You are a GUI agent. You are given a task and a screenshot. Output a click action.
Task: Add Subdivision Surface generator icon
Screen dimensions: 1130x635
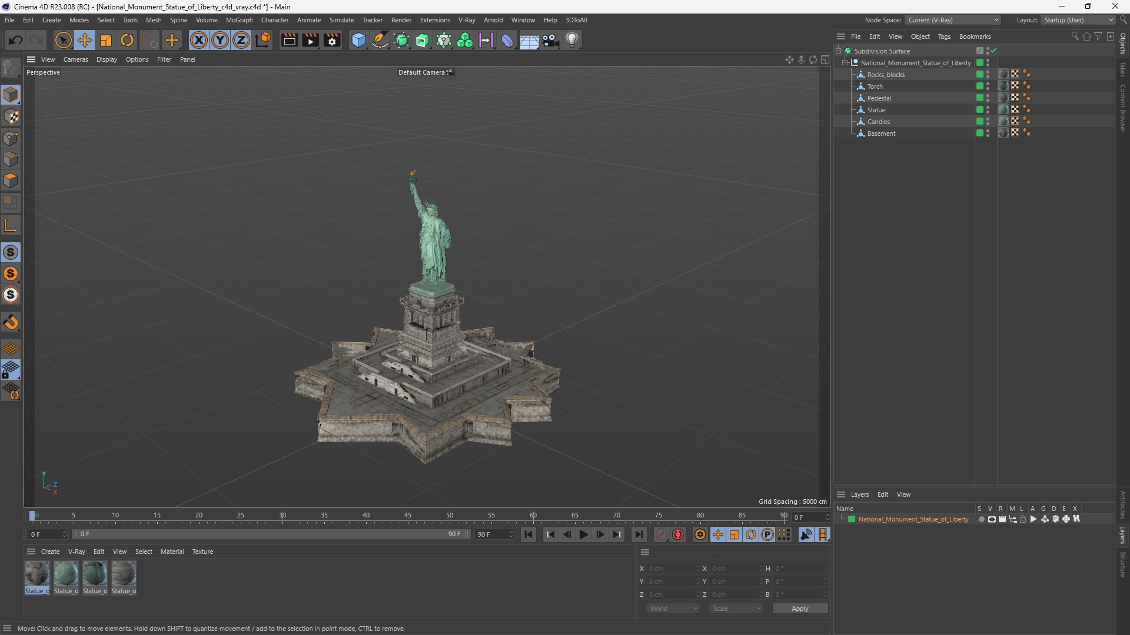[402, 40]
